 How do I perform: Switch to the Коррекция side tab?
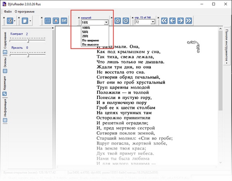click(x=5, y=86)
